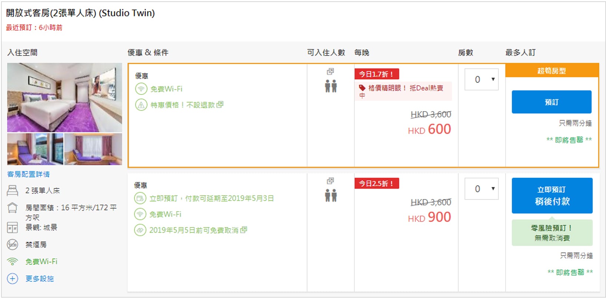
Task: Open 客房配置詳情 link
Action: (x=29, y=174)
